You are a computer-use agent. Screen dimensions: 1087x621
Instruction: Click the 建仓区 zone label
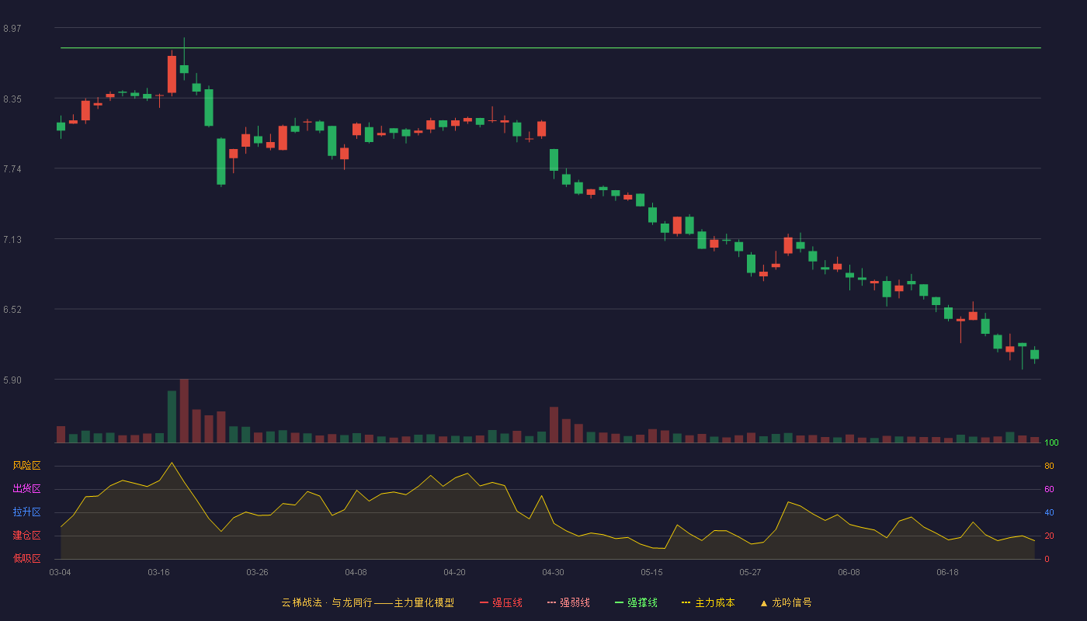27,536
